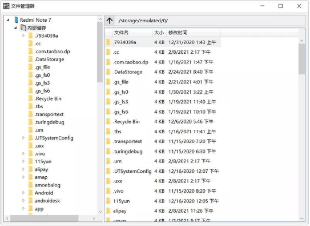
Task: Select .turingdebug in the tree
Action: (x=50, y=122)
